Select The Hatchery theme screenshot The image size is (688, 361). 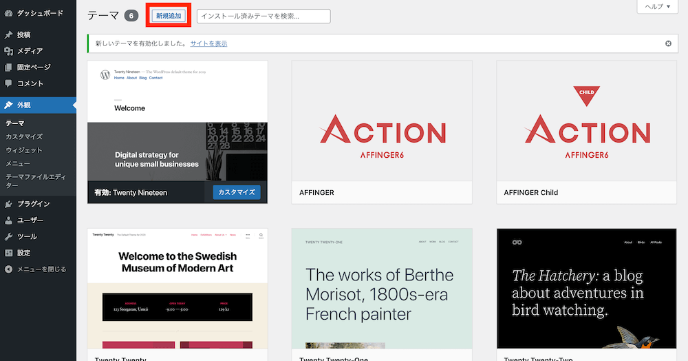pyautogui.click(x=586, y=289)
